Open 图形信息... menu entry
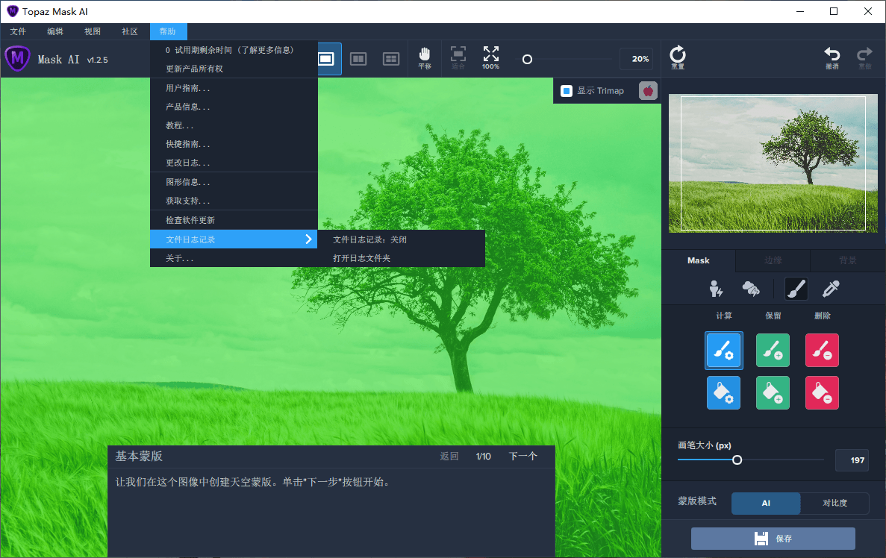The height and width of the screenshot is (558, 886). [x=234, y=182]
